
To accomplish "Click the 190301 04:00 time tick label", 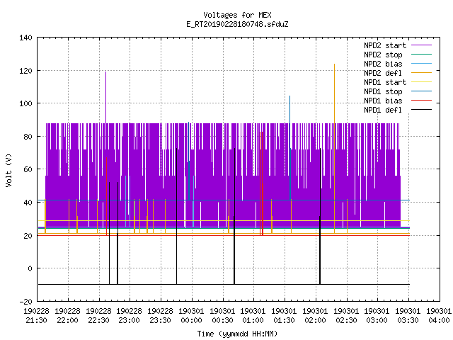I will pos(439,316).
